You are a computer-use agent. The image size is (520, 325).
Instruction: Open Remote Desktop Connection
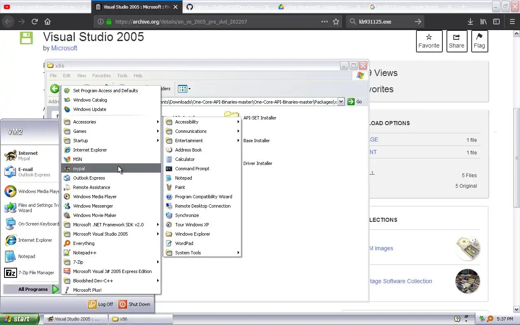pos(202,206)
